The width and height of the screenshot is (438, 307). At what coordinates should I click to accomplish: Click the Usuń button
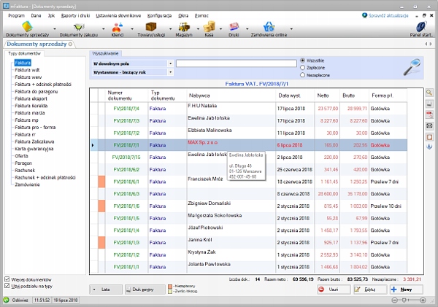(334, 289)
